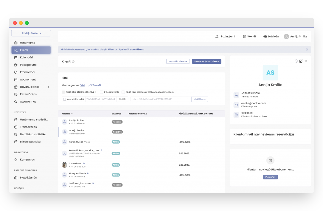Close the client details panel
This screenshot has height=211, width=323.
pyautogui.click(x=305, y=61)
